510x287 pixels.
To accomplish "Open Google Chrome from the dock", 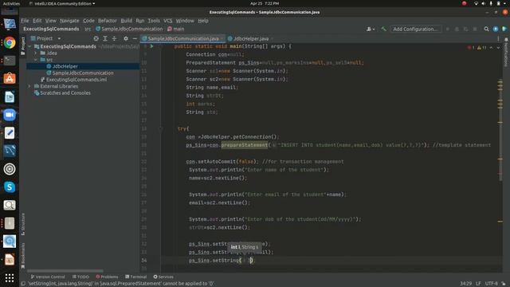I will (x=10, y=42).
